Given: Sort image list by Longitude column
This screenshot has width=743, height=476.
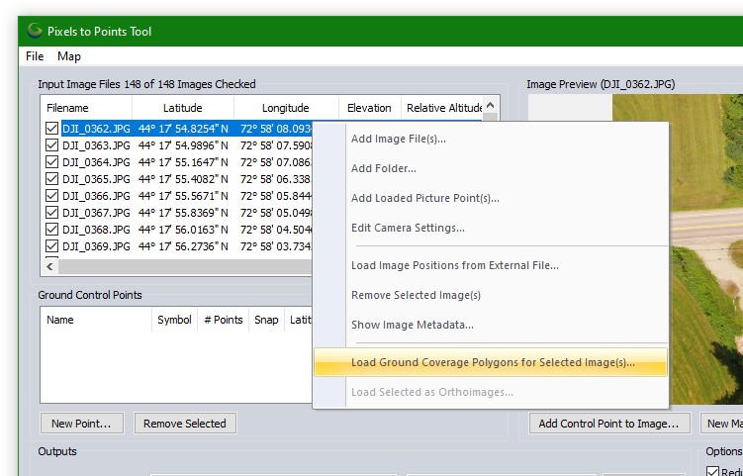Looking at the screenshot, I should pyautogui.click(x=286, y=108).
